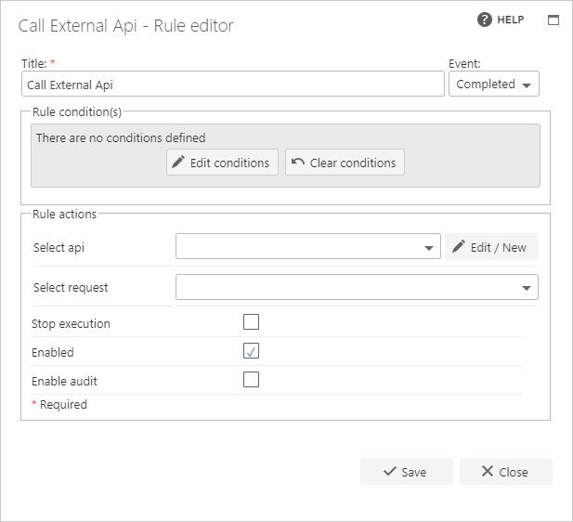Expand the Select api dropdown
573x522 pixels.
point(308,247)
